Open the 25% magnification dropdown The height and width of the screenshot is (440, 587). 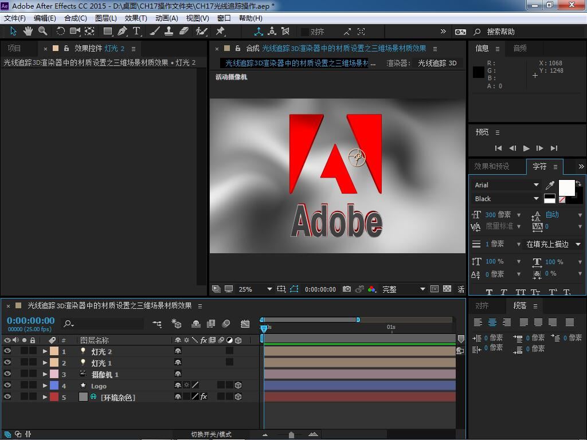click(255, 289)
